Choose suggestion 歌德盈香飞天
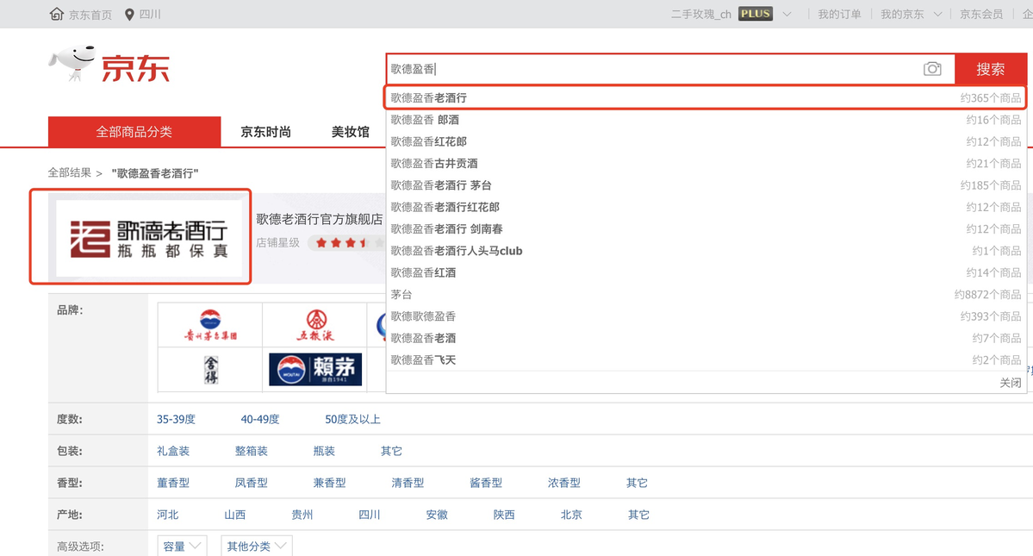The height and width of the screenshot is (556, 1033). click(705, 359)
